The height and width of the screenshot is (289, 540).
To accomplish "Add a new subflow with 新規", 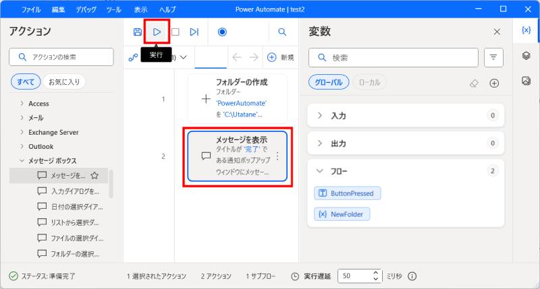I will pos(280,57).
